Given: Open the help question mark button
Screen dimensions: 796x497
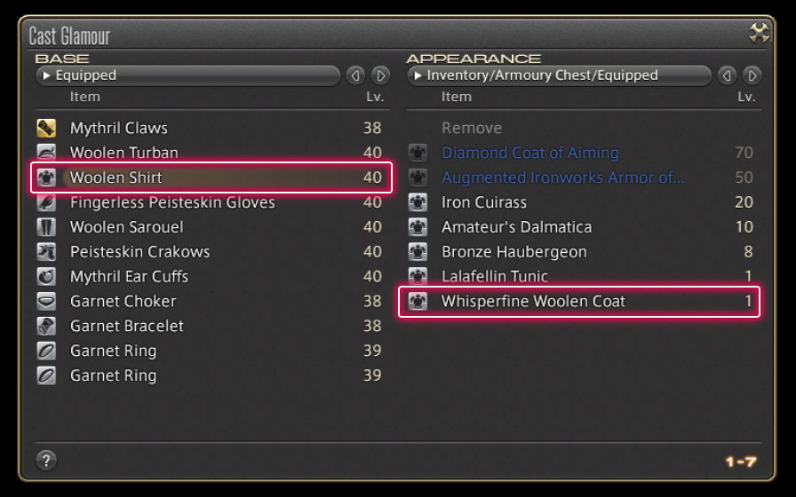Looking at the screenshot, I should click(x=46, y=460).
